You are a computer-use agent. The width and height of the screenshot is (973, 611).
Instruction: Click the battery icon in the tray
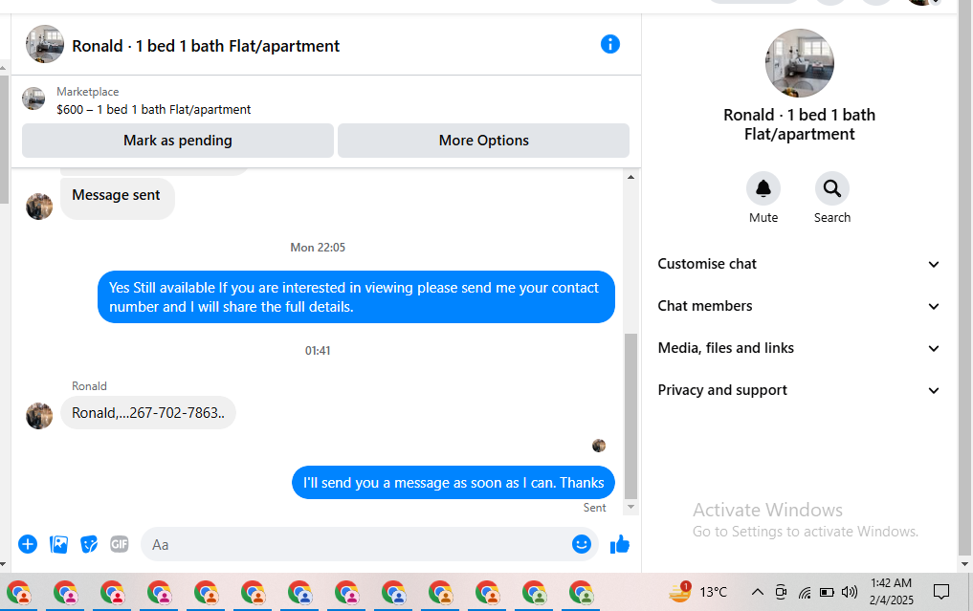[827, 593]
